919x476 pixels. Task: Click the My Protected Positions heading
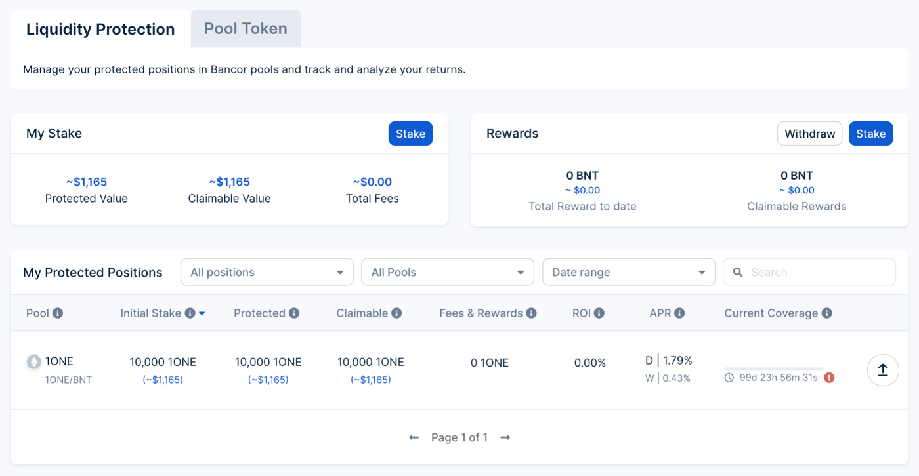(93, 273)
